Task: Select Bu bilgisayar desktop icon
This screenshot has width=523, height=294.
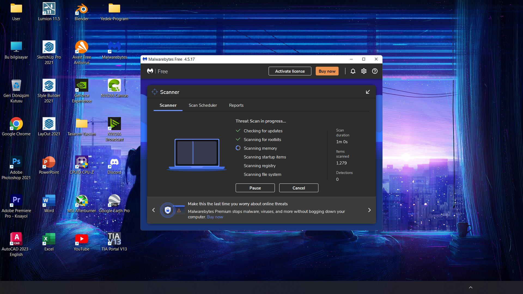Action: click(x=16, y=50)
